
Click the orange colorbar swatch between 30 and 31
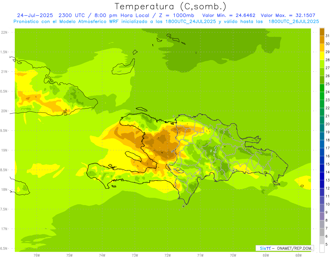[322, 40]
